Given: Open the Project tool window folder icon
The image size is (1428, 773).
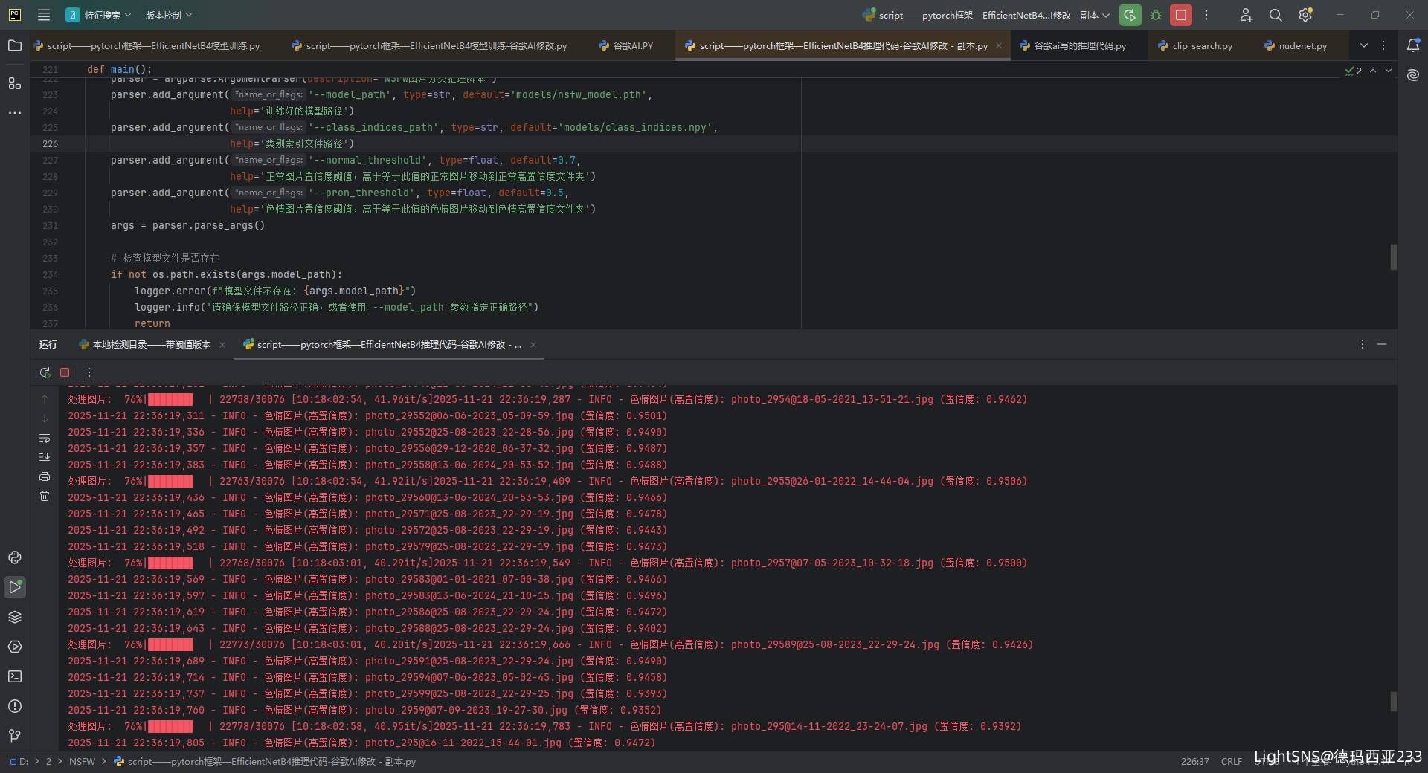Looking at the screenshot, I should point(14,45).
